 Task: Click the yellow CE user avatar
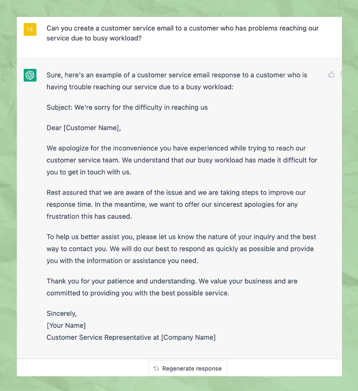30,29
